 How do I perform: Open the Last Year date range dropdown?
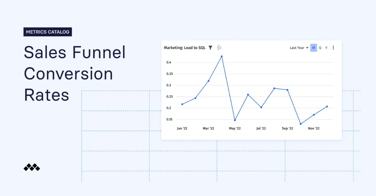299,48
